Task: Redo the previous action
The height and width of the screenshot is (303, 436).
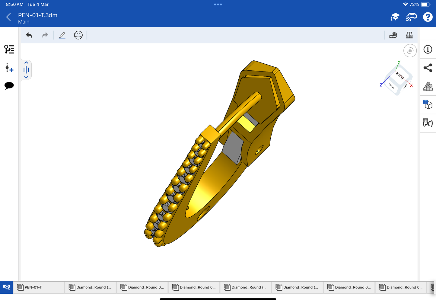Action: (x=45, y=35)
